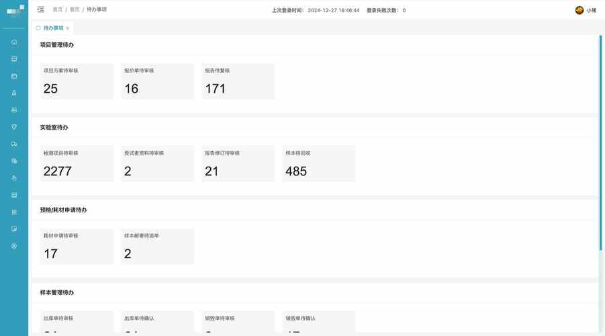The image size is (605, 336).
Task: Open the home icon in sidebar
Action: (x=14, y=42)
